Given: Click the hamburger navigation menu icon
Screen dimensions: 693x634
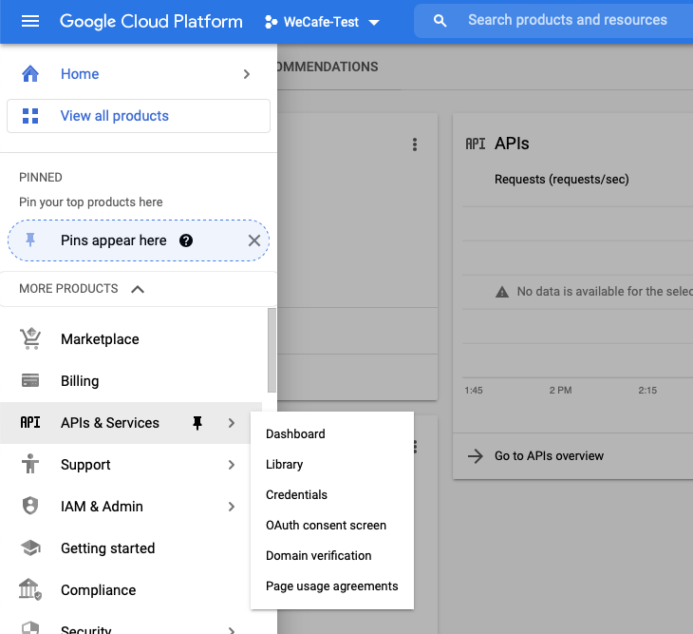Looking at the screenshot, I should click(30, 21).
